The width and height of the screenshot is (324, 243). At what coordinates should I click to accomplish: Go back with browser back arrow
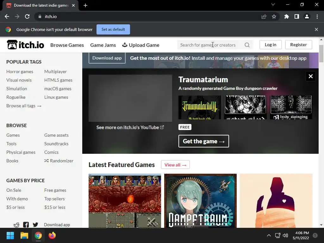click(x=7, y=16)
